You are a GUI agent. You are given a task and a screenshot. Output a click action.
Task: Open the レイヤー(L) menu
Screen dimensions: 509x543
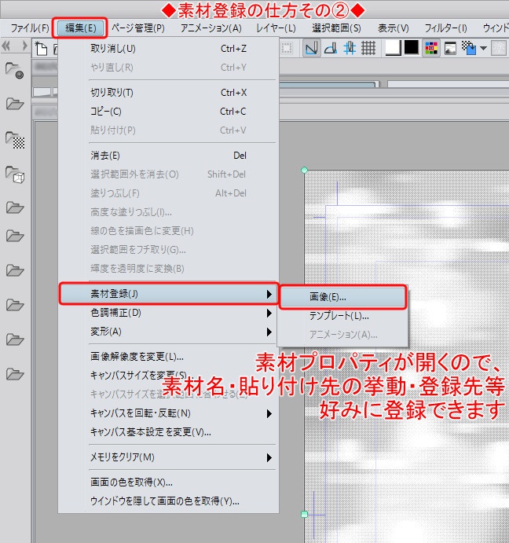pyautogui.click(x=276, y=28)
